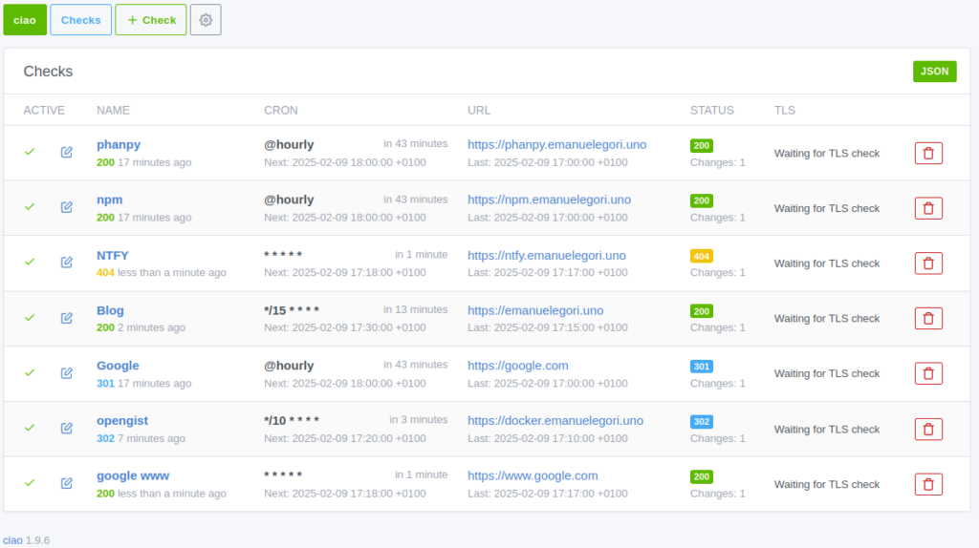Viewport: 979px width, 548px height.
Task: Toggle active checkmark for npm
Action: (x=30, y=207)
